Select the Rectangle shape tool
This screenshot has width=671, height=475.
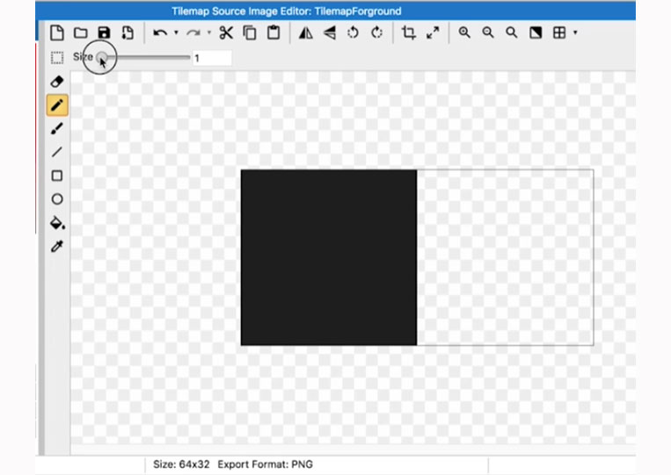point(57,176)
